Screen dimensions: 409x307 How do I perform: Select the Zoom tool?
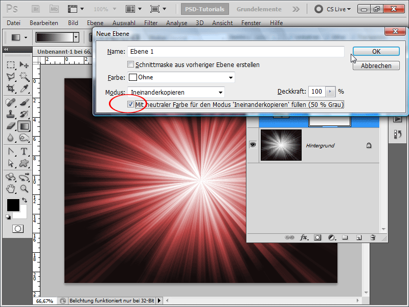pyautogui.click(x=24, y=189)
